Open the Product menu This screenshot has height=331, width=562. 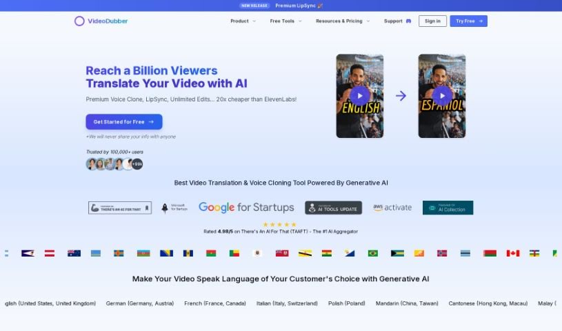click(239, 21)
